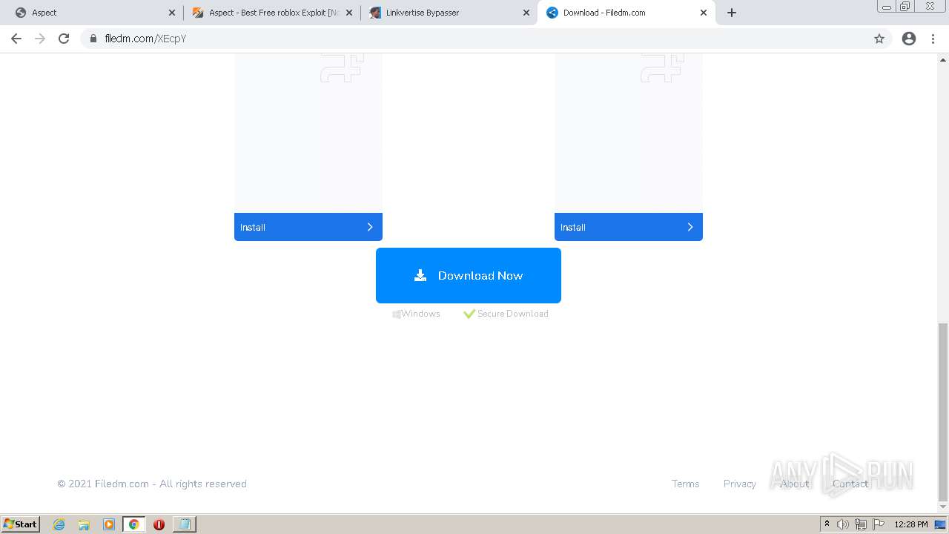Click the left ad card thumbnail
Image resolution: width=949 pixels, height=534 pixels.
308,133
